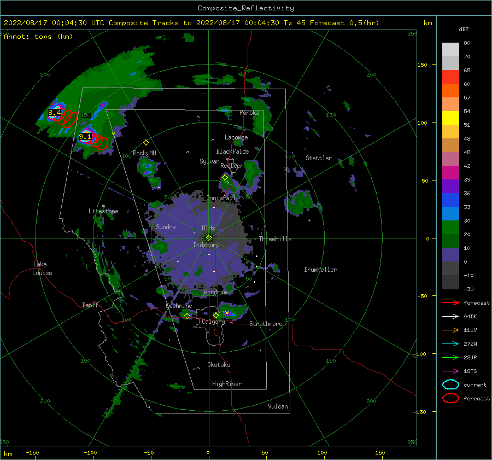Click the 0 tick label on bottom axis
492x460 pixels.
[x=208, y=452]
